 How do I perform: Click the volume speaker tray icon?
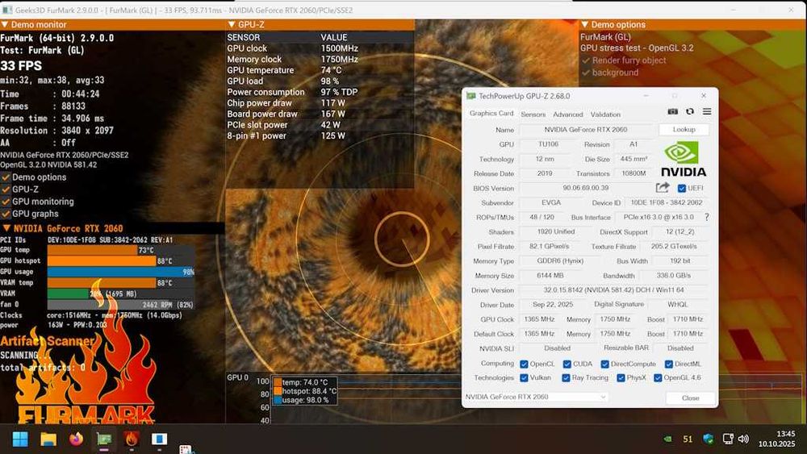coord(743,439)
